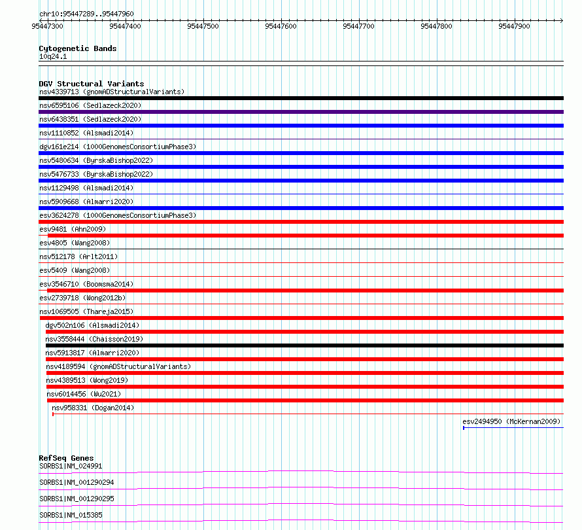Open variant nsv5909668 (Almarri2020)
The height and width of the screenshot is (530, 582).
point(86,202)
